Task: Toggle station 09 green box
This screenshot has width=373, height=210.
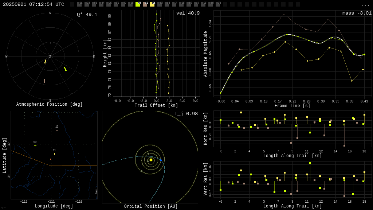Action: [138, 4]
